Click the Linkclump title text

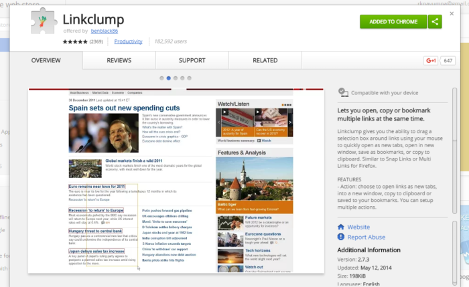click(x=93, y=19)
